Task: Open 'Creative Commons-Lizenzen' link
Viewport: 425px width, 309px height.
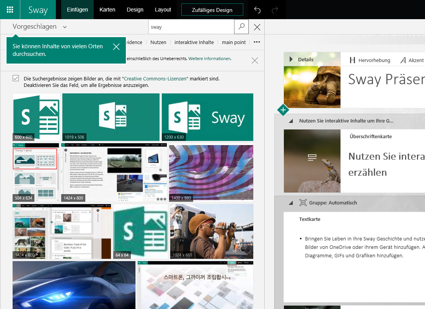Action: tap(155, 78)
